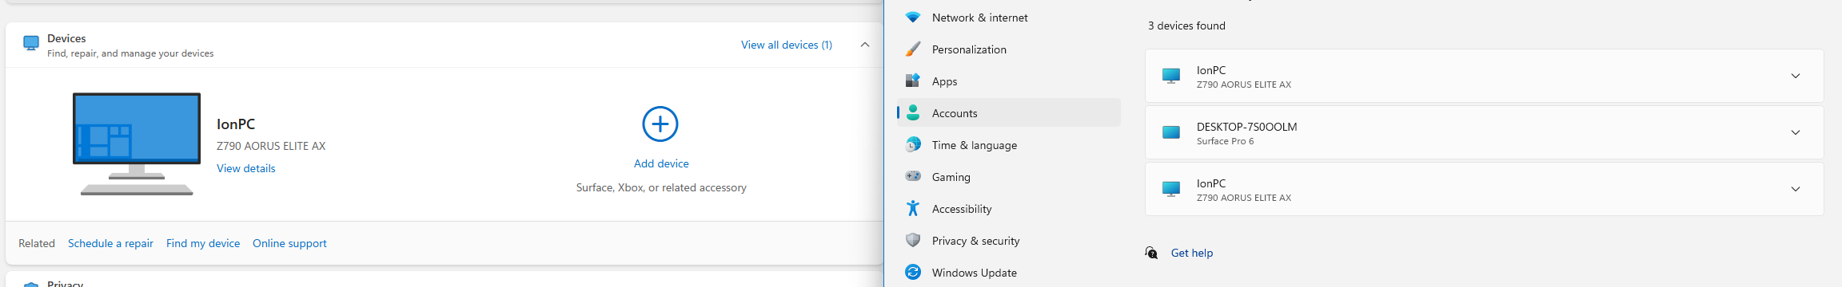Open Privacy & security settings

pos(1009,240)
